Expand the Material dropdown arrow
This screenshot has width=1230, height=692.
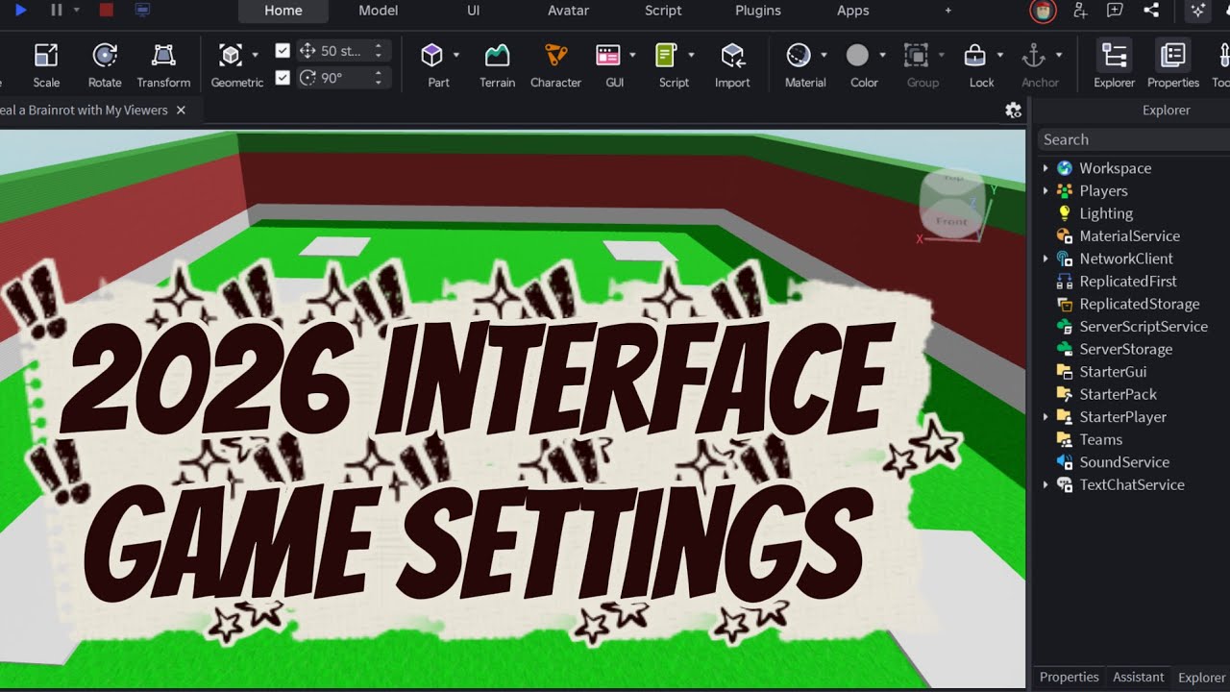tap(824, 55)
